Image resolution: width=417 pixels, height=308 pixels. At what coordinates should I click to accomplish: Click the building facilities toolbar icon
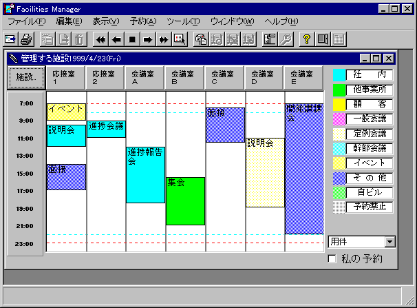pos(270,39)
